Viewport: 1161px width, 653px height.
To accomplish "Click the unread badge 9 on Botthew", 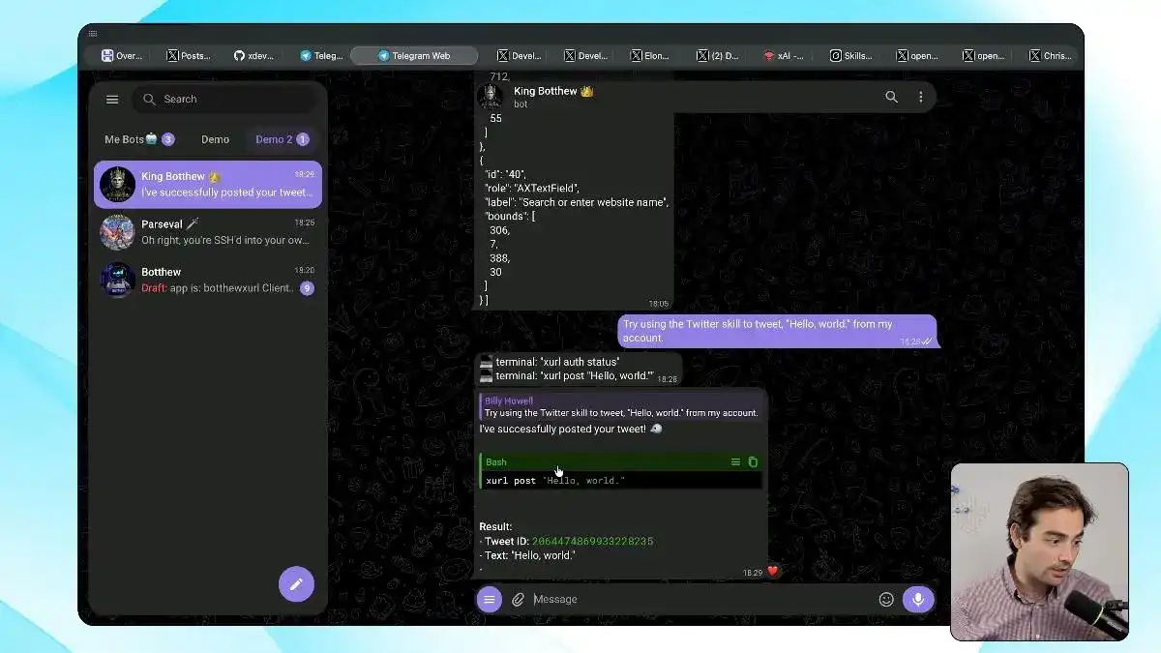I will pyautogui.click(x=307, y=288).
